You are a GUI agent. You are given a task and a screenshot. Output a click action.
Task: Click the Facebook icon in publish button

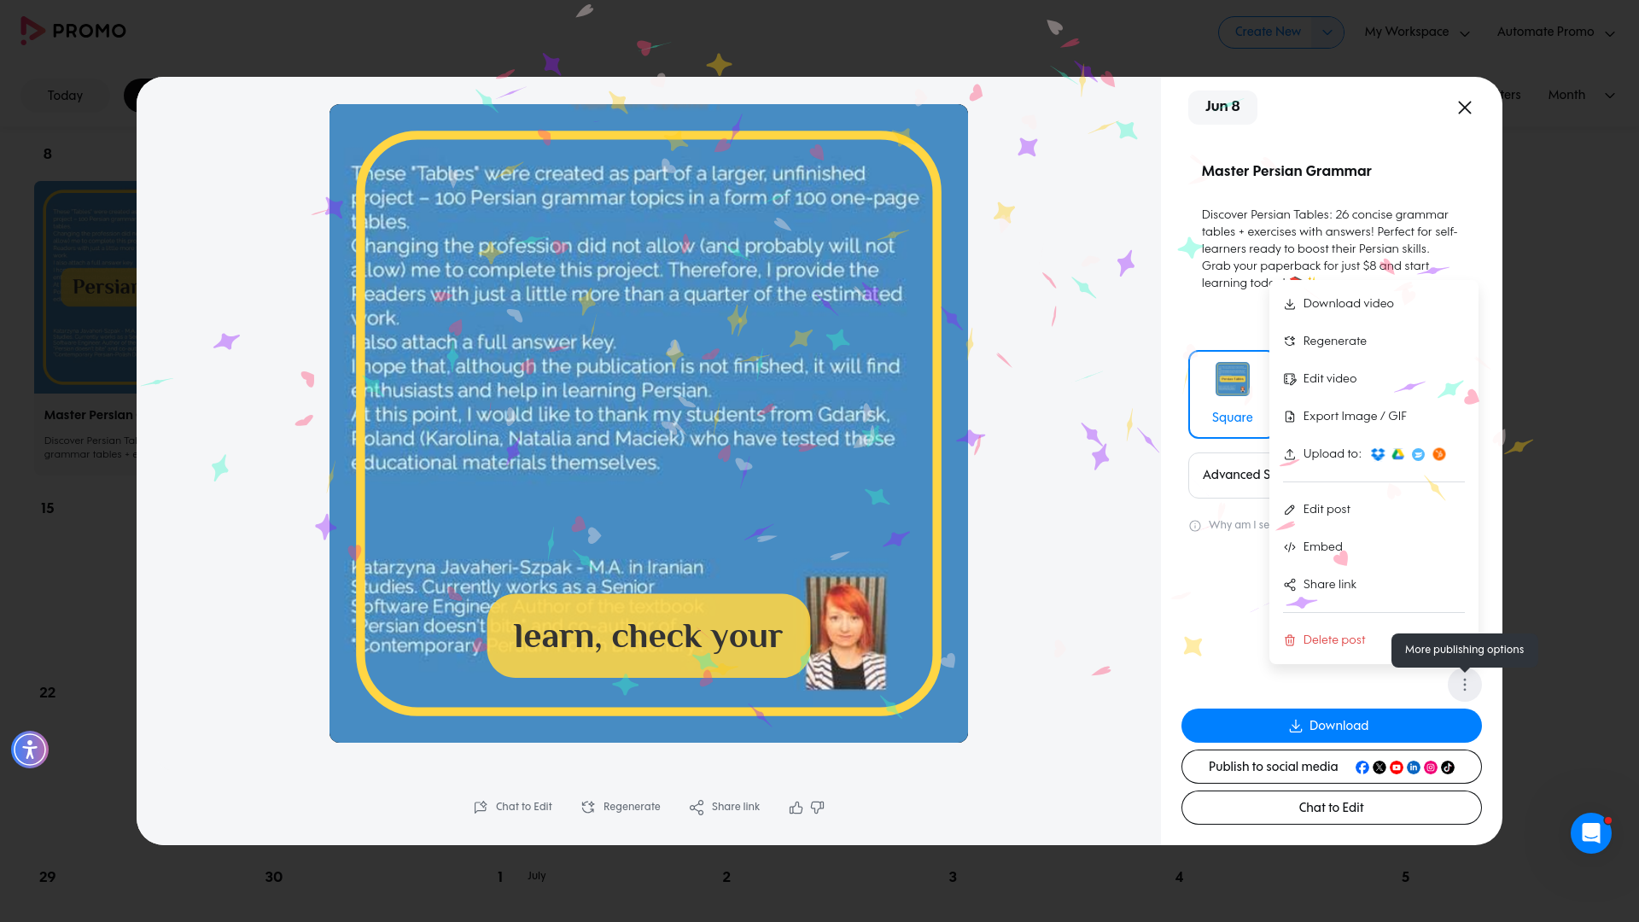click(x=1362, y=767)
